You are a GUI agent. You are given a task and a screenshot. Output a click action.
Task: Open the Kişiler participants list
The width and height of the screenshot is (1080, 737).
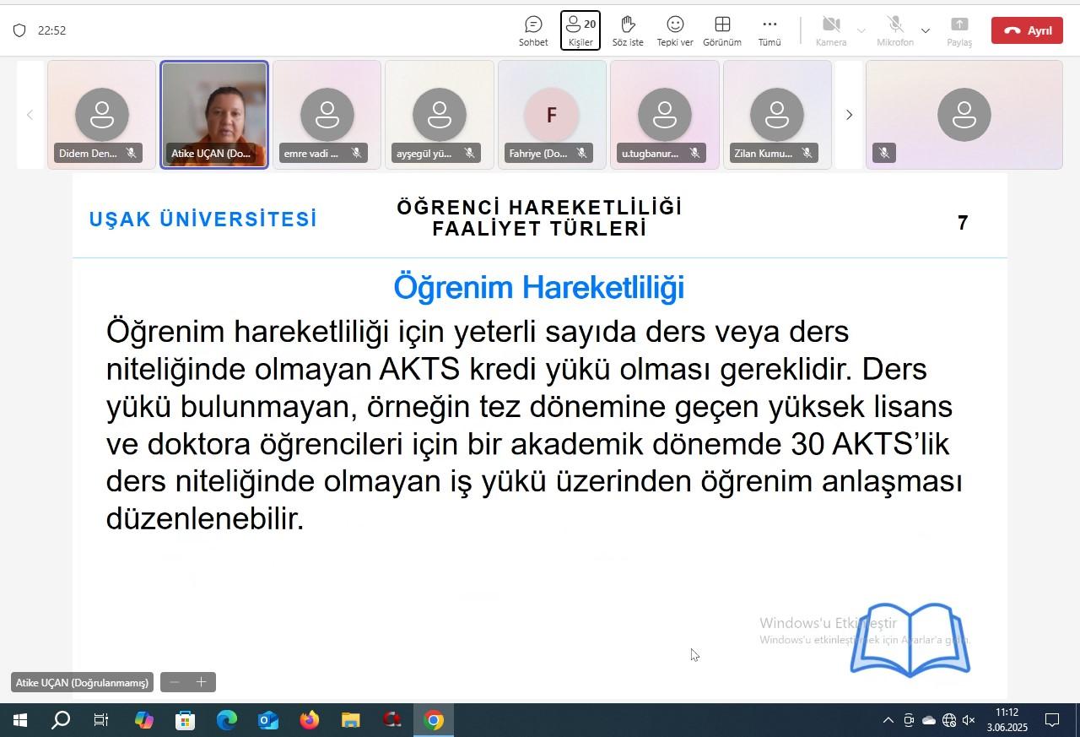pos(580,31)
